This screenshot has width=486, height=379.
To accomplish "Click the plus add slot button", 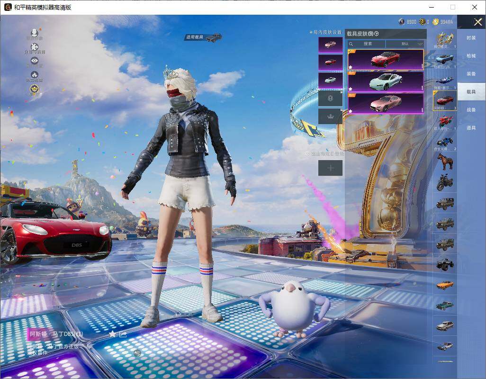I will click(331, 168).
